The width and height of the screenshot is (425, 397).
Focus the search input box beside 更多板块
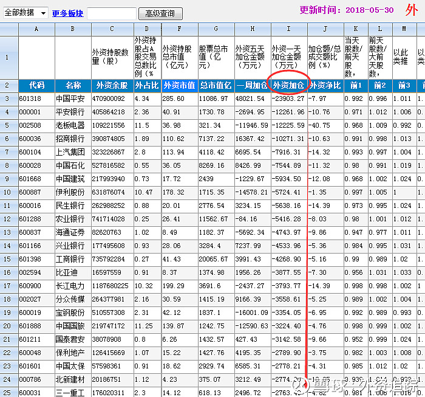(x=112, y=13)
